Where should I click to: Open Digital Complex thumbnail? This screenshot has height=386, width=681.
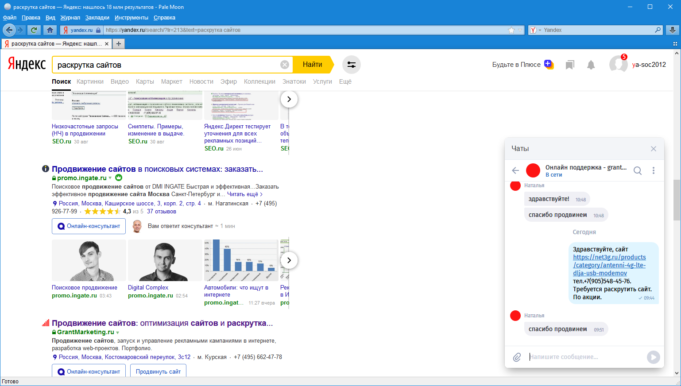click(165, 260)
